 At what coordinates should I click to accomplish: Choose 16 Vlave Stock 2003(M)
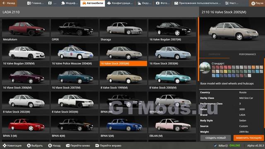(x=172, y=55)
